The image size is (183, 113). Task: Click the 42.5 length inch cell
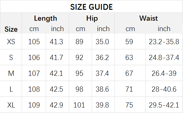[x=57, y=89]
